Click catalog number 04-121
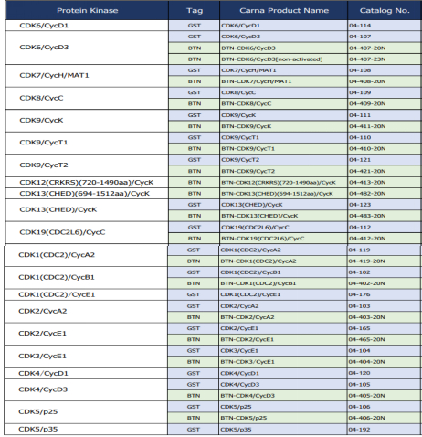Image resolution: width=422 pixels, height=437 pixels. coord(360,160)
